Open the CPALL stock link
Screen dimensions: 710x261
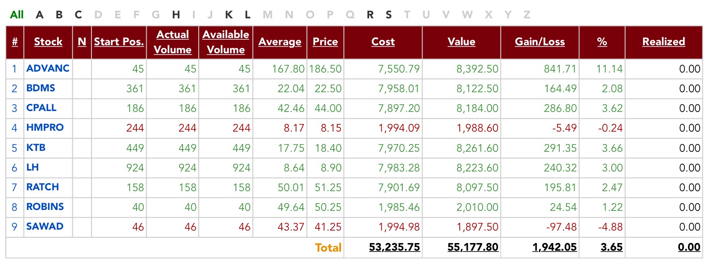(41, 108)
